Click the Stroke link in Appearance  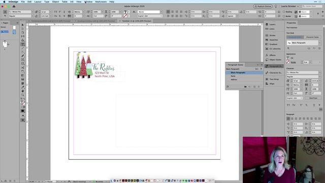click(x=293, y=62)
